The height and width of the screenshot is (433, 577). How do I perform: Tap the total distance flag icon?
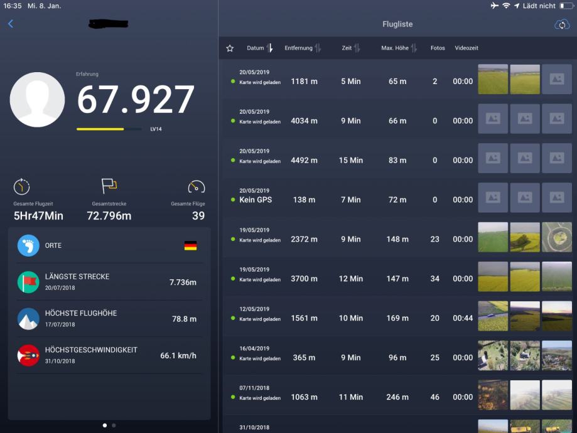(109, 186)
